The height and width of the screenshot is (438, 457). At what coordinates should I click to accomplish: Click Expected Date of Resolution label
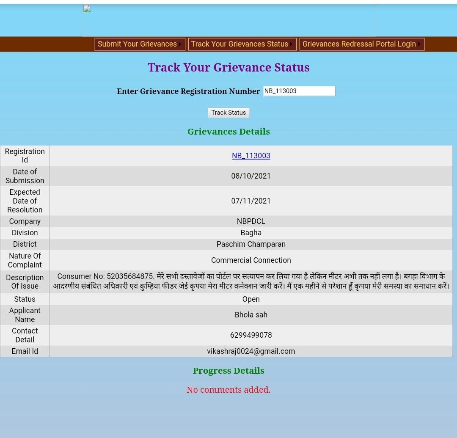pos(25,201)
